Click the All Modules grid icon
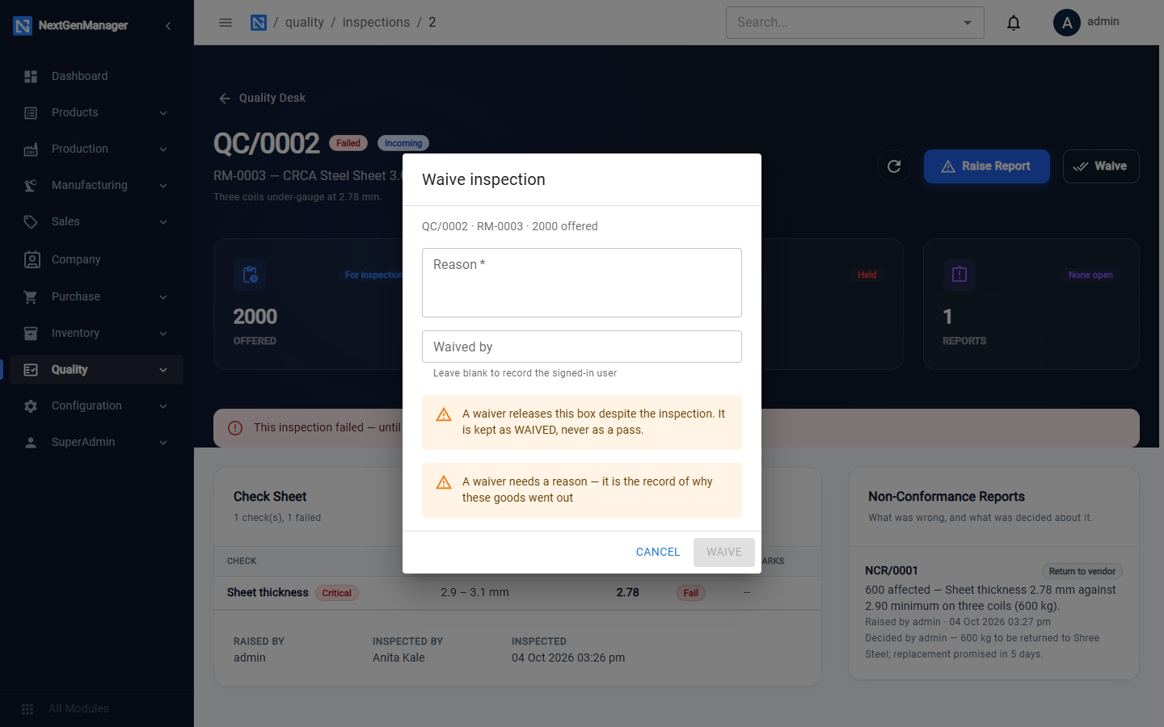 click(x=27, y=708)
